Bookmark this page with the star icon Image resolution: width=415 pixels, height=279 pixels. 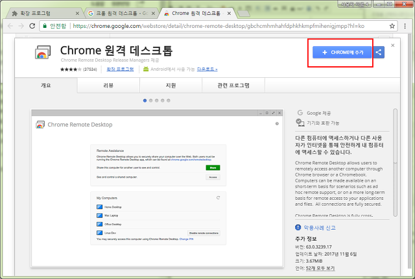click(392, 26)
